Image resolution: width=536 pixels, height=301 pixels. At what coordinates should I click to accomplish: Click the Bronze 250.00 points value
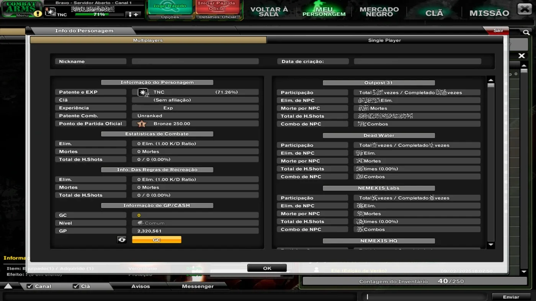coord(172,124)
